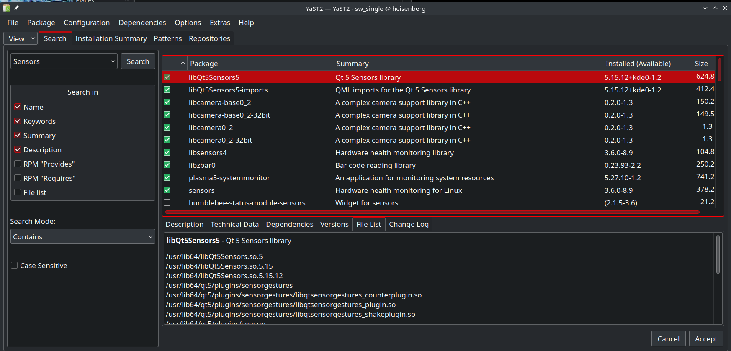Image resolution: width=731 pixels, height=351 pixels.
Task: Click the Cancel button
Action: pyautogui.click(x=669, y=338)
